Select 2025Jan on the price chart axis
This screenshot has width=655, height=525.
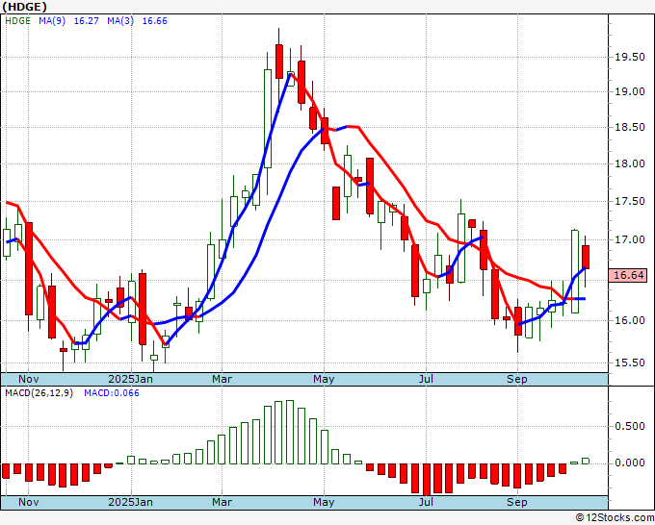130,380
